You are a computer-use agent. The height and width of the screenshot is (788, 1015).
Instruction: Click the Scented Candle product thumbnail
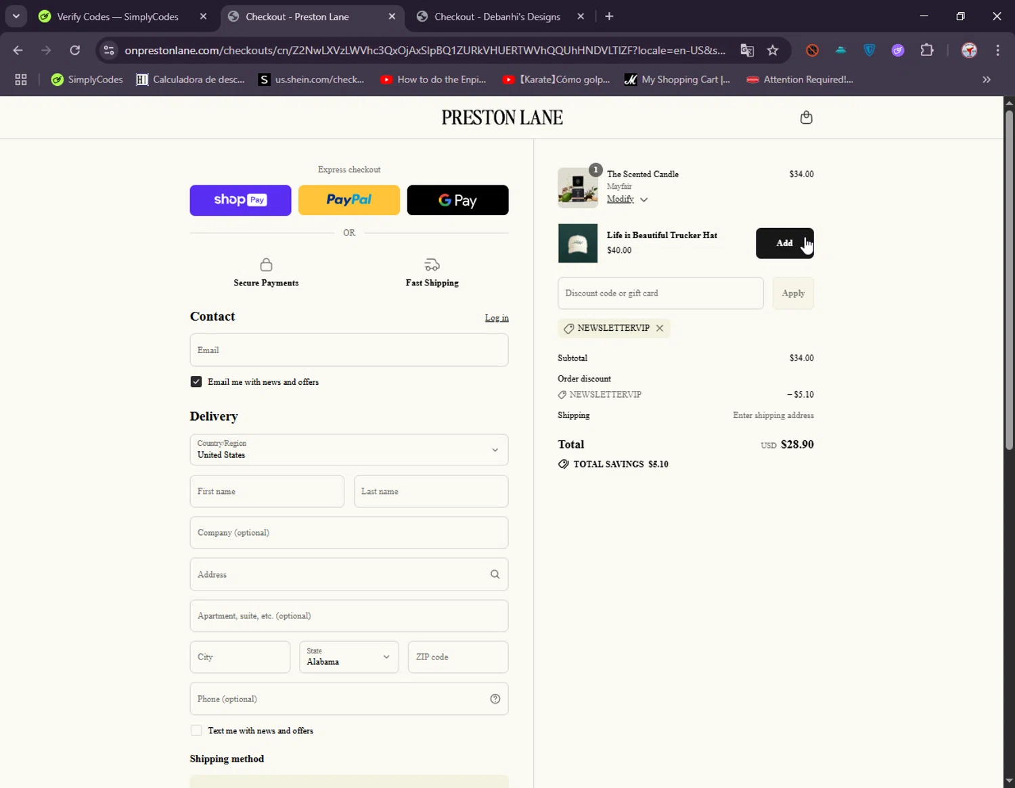pos(578,187)
